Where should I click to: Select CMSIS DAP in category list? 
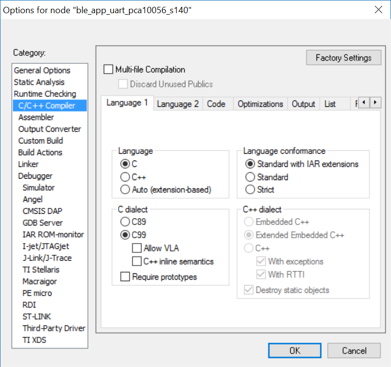click(50, 211)
